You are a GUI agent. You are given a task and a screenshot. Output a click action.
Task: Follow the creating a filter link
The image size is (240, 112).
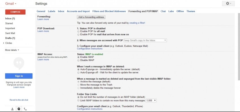pos(137,23)
